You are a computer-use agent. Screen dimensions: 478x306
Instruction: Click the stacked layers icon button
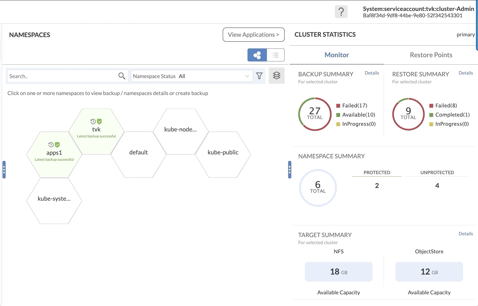pyautogui.click(x=276, y=76)
